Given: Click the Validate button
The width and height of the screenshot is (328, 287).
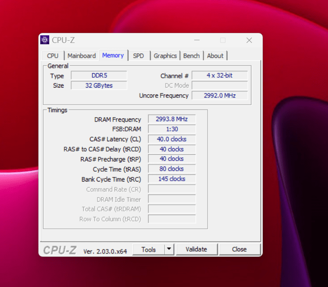Looking at the screenshot, I should tap(196, 249).
